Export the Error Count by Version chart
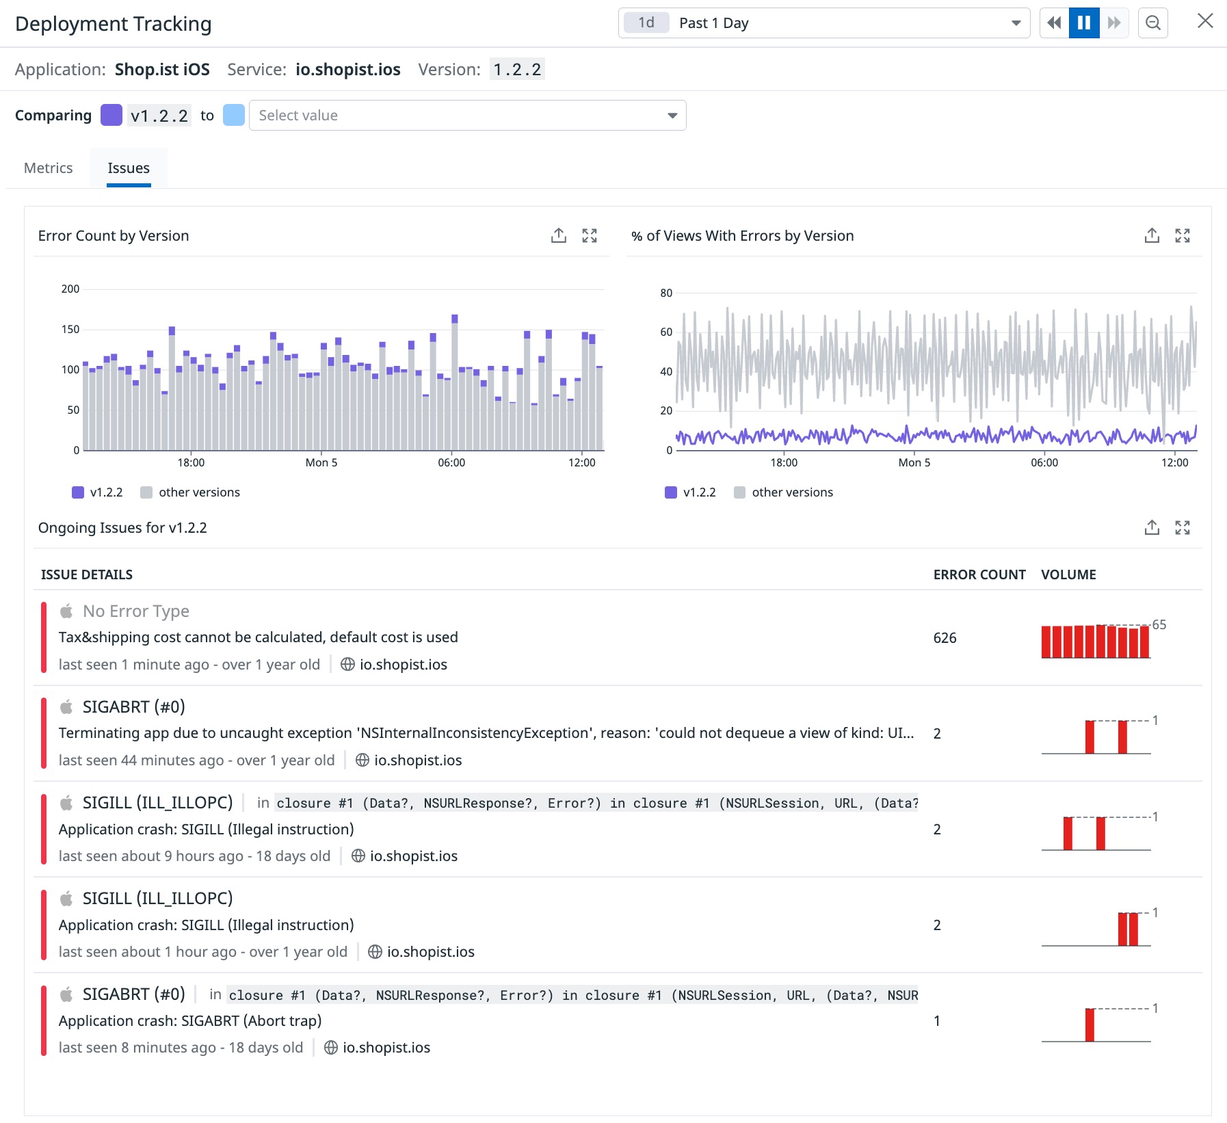The image size is (1227, 1123). 559,236
